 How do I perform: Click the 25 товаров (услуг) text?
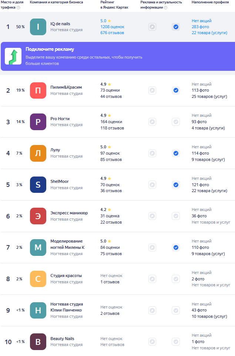[x=209, y=96]
